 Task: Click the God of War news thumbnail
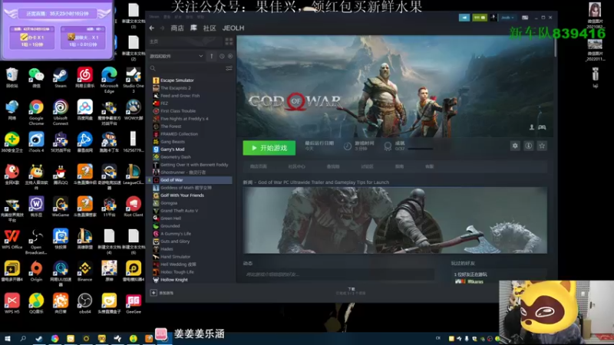tap(394, 220)
